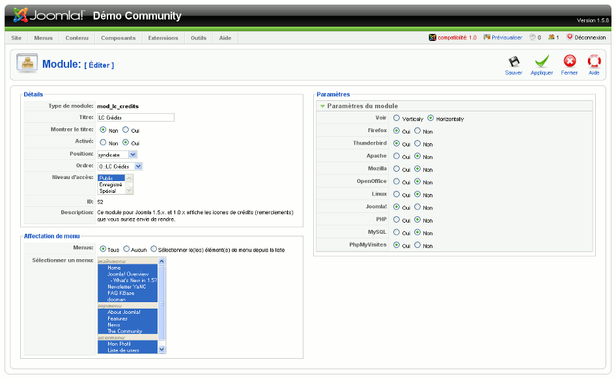Set Mozilla to Oui
Viewport: 616px width, 379px height.
pyautogui.click(x=397, y=169)
